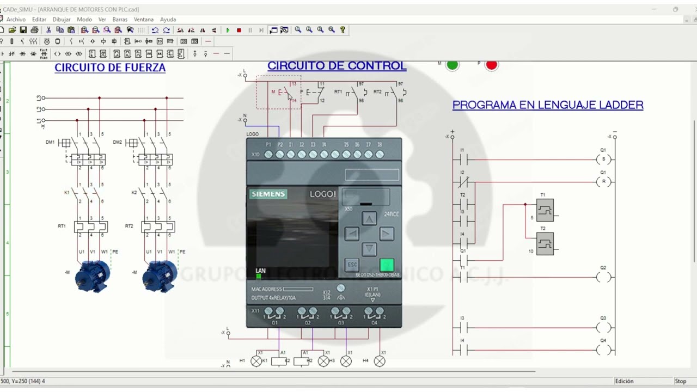Select the Q4 coil in ladder diagram

(603, 350)
